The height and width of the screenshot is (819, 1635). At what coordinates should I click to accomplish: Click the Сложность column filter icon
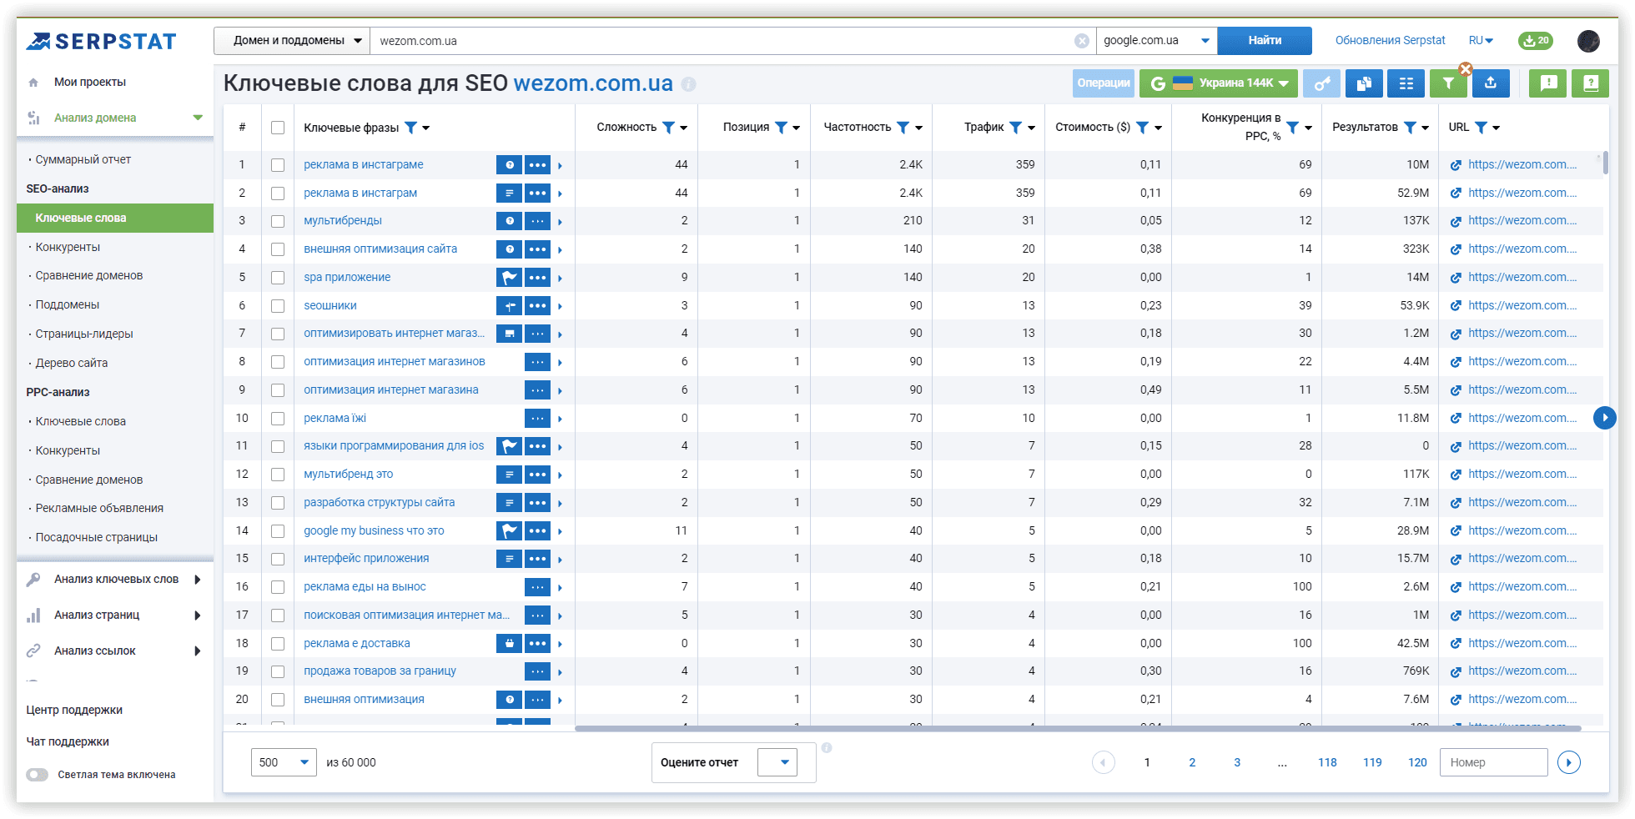point(668,128)
